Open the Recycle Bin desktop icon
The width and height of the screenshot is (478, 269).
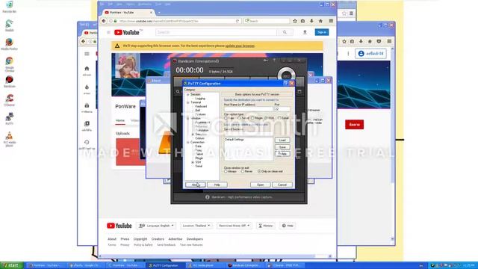tap(10, 7)
